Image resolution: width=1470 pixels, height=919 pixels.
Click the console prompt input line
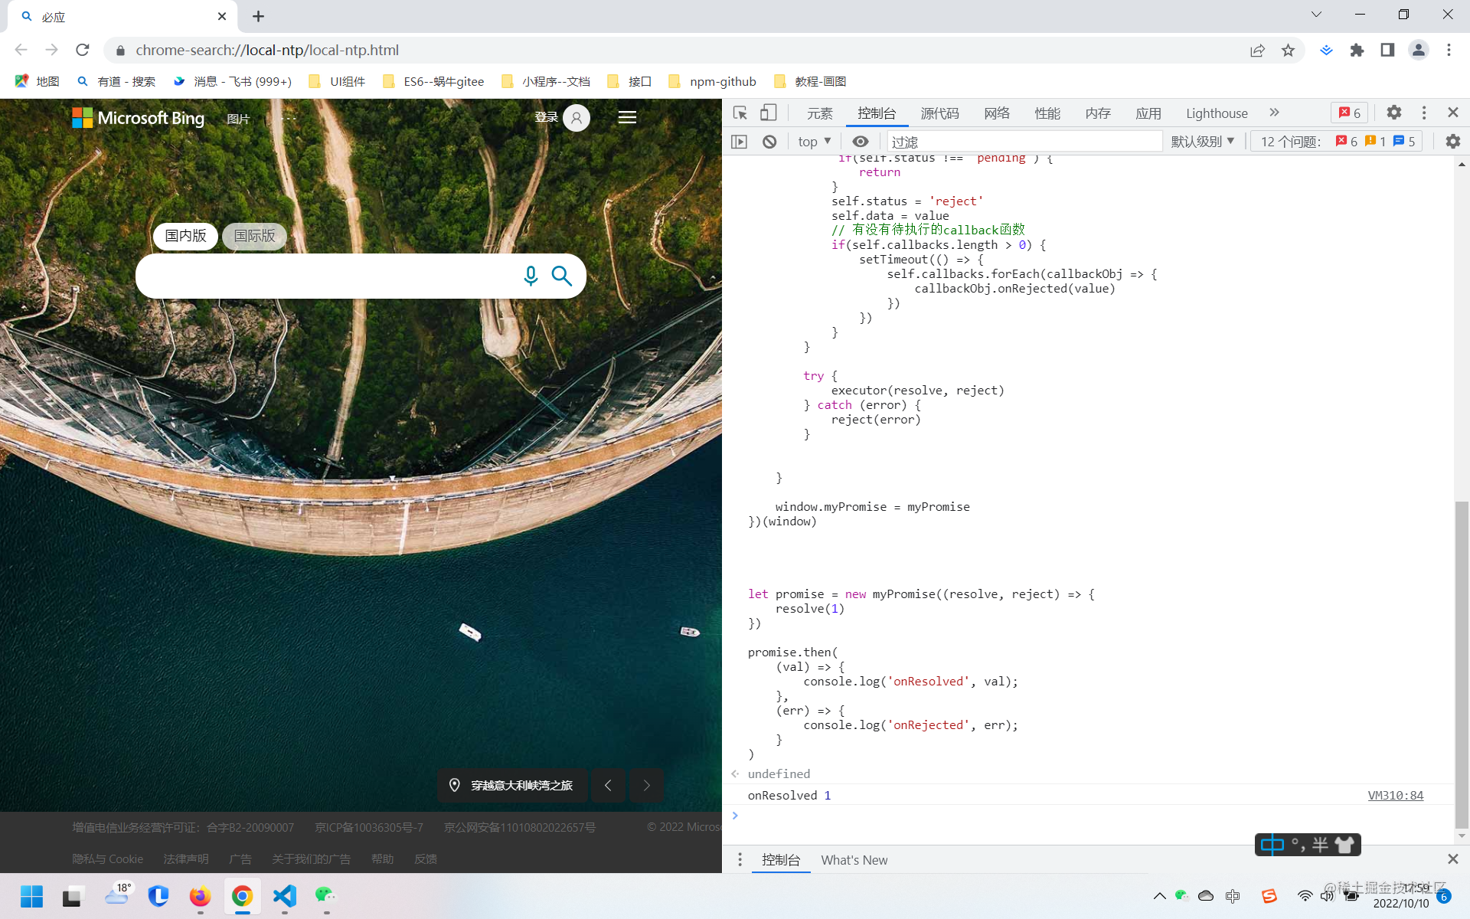pos(1087,816)
